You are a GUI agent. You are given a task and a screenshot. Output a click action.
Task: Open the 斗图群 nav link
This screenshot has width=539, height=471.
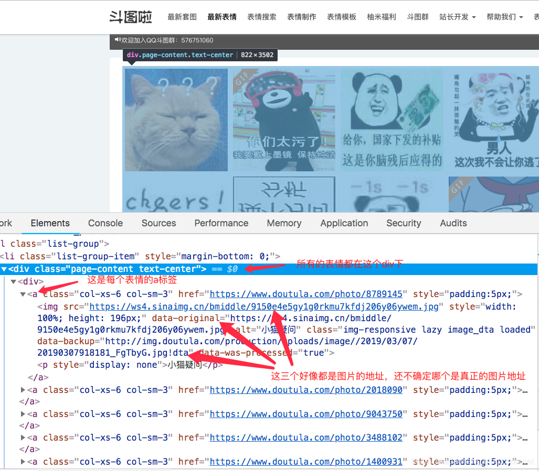418,17
